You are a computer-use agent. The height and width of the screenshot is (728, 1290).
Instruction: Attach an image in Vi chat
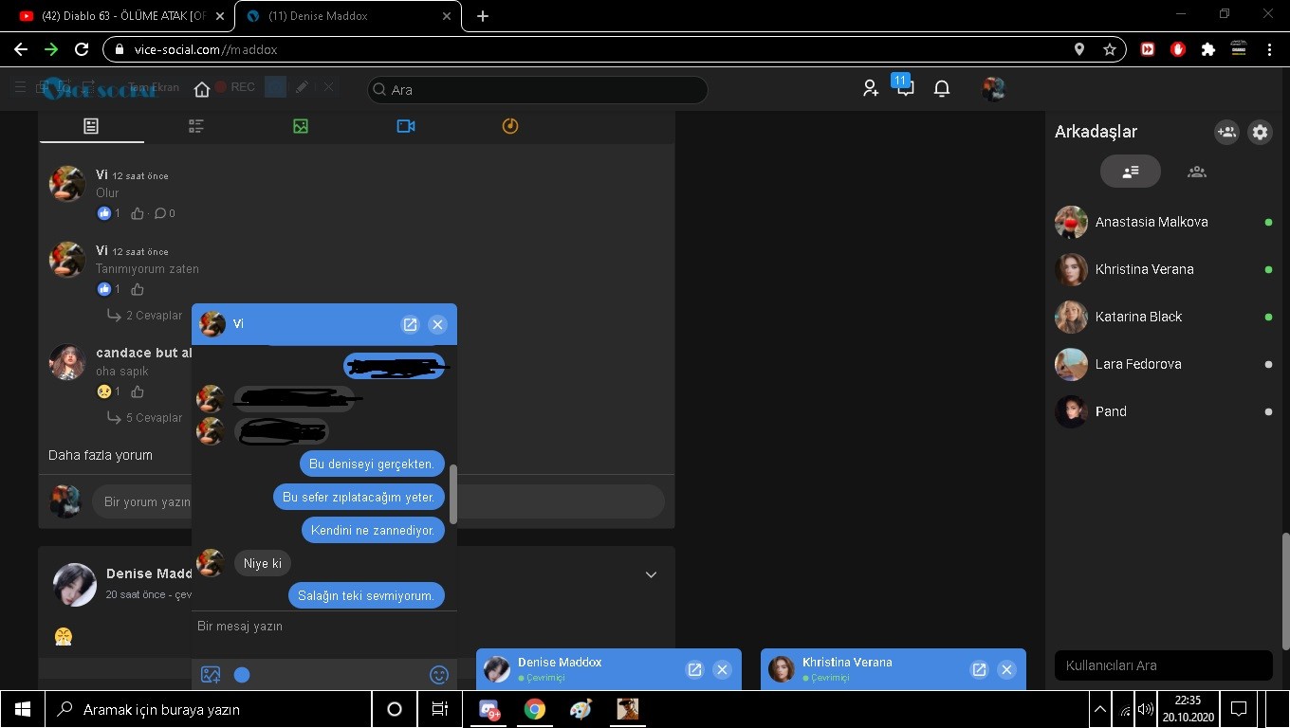tap(211, 675)
